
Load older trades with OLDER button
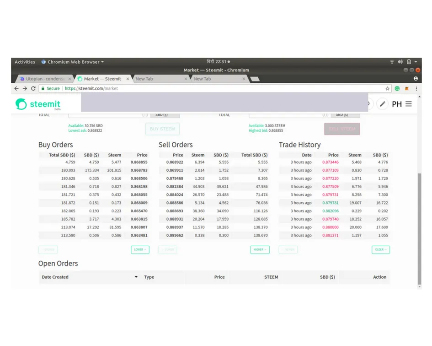coord(380,250)
